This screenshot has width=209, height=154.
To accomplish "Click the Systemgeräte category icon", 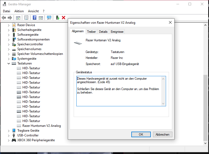I will click(14, 59).
